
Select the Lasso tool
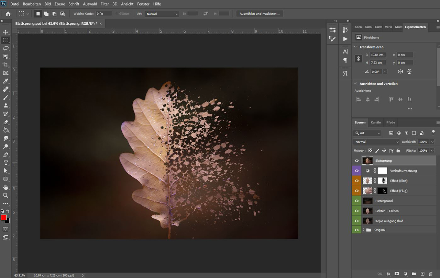coord(6,48)
